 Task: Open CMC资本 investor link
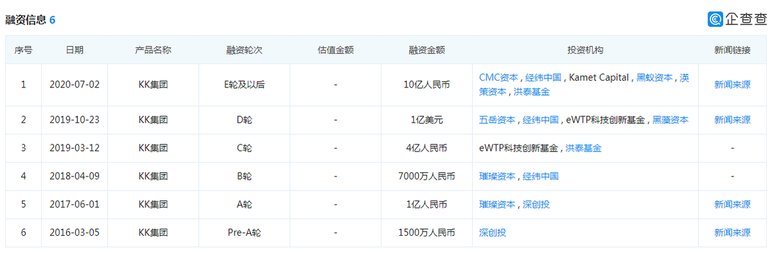[498, 77]
